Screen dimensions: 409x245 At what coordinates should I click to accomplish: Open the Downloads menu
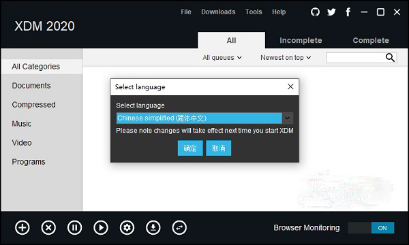[x=218, y=12]
